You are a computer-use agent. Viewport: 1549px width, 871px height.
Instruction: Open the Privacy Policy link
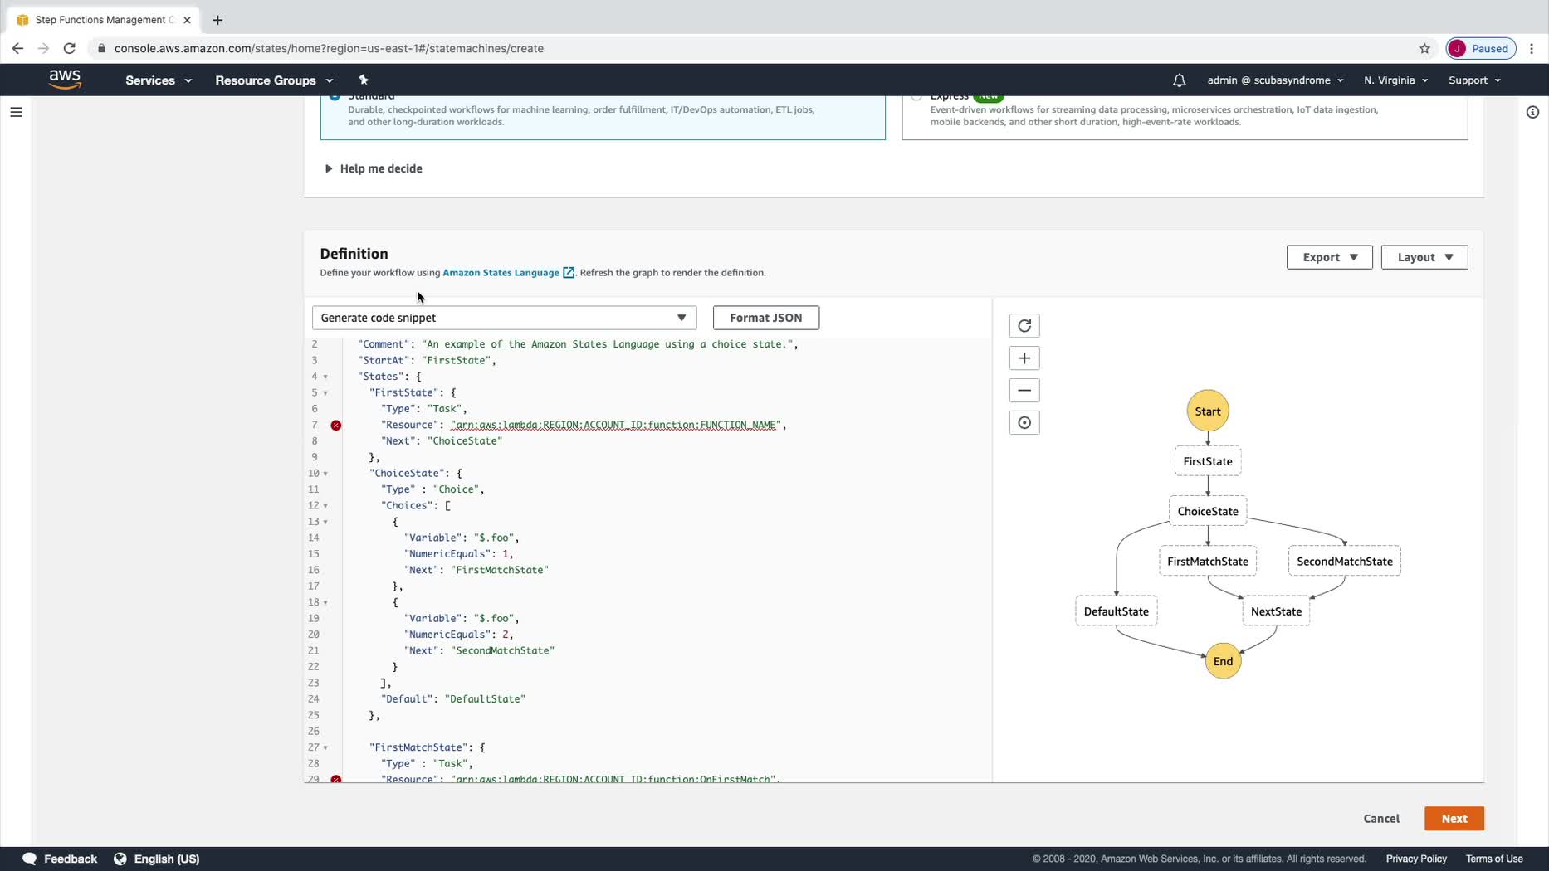[x=1415, y=859]
